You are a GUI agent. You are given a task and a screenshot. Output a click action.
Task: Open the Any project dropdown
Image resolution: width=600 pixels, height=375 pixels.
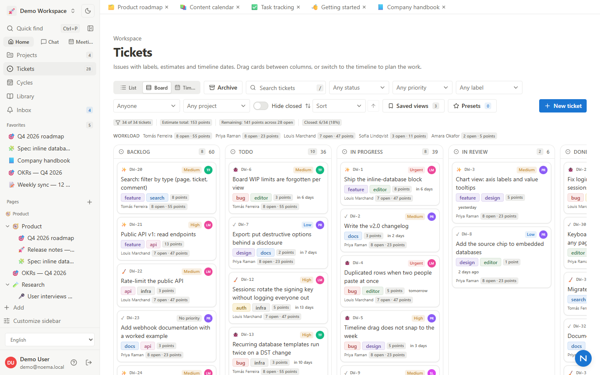(x=217, y=106)
